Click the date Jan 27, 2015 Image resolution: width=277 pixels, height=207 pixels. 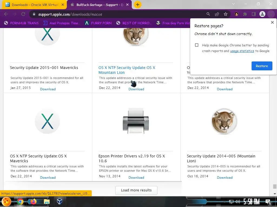pyautogui.click(x=21, y=88)
